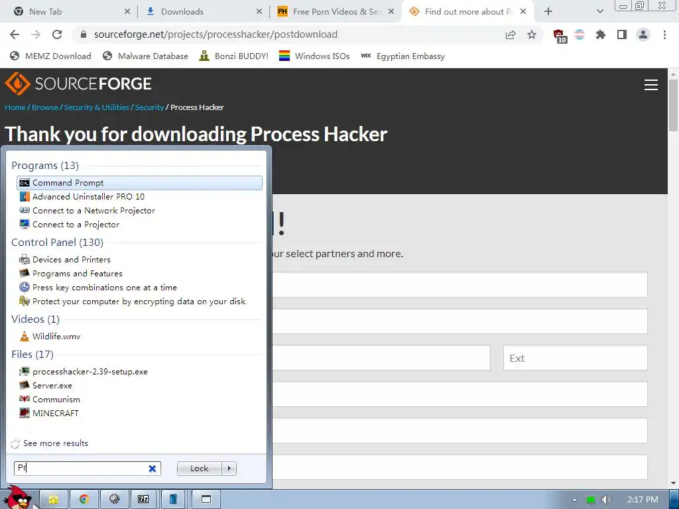Click the Ext input field

[575, 357]
